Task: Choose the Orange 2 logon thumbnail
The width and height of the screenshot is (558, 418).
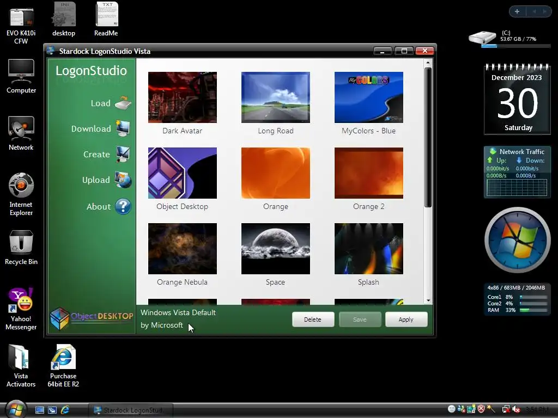Action: (369, 173)
